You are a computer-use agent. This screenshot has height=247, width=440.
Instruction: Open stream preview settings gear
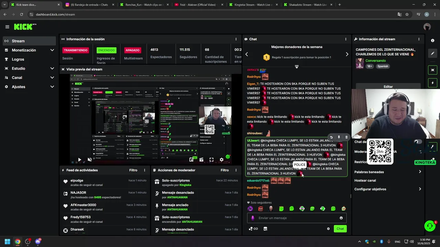tap(222, 160)
